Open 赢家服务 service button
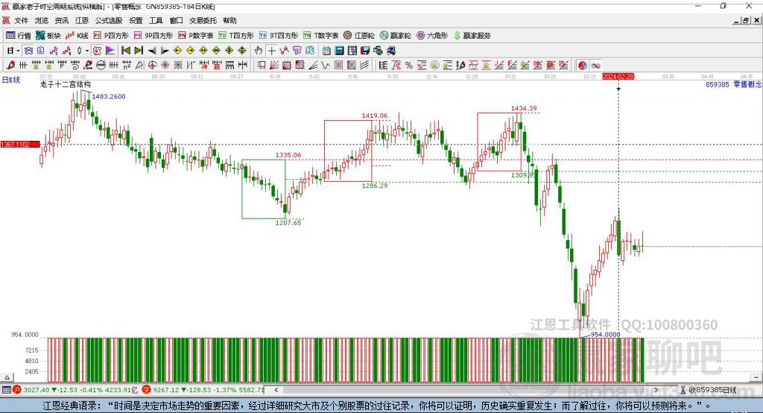This screenshot has height=413, width=763. coord(472,36)
